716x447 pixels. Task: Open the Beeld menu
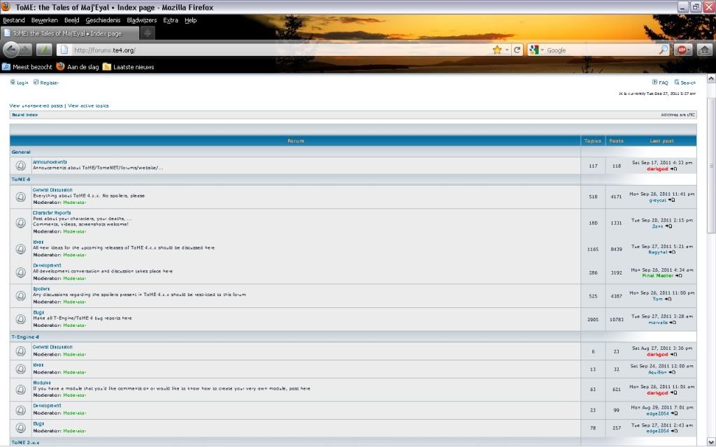coord(72,20)
